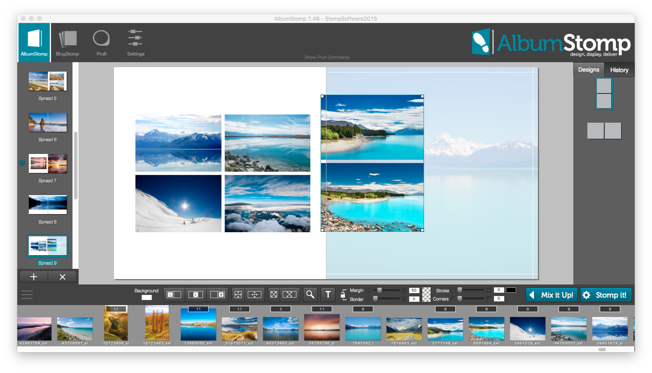The width and height of the screenshot is (652, 373).
Task: Click the square move-arrows fit icon
Action: click(x=238, y=294)
